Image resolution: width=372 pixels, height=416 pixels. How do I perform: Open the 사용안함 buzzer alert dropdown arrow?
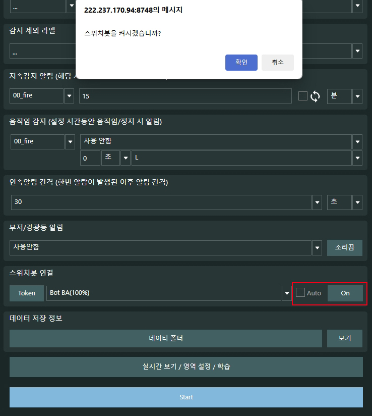pyautogui.click(x=317, y=248)
